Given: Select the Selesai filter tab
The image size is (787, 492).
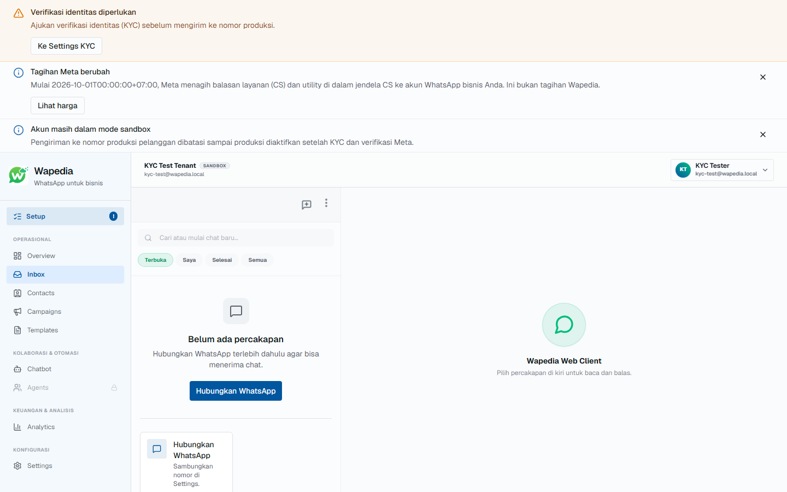Looking at the screenshot, I should pos(222,260).
